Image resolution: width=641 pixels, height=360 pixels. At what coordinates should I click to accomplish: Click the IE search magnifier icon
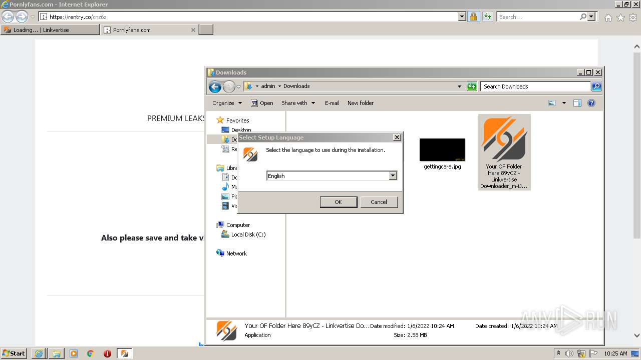(583, 16)
